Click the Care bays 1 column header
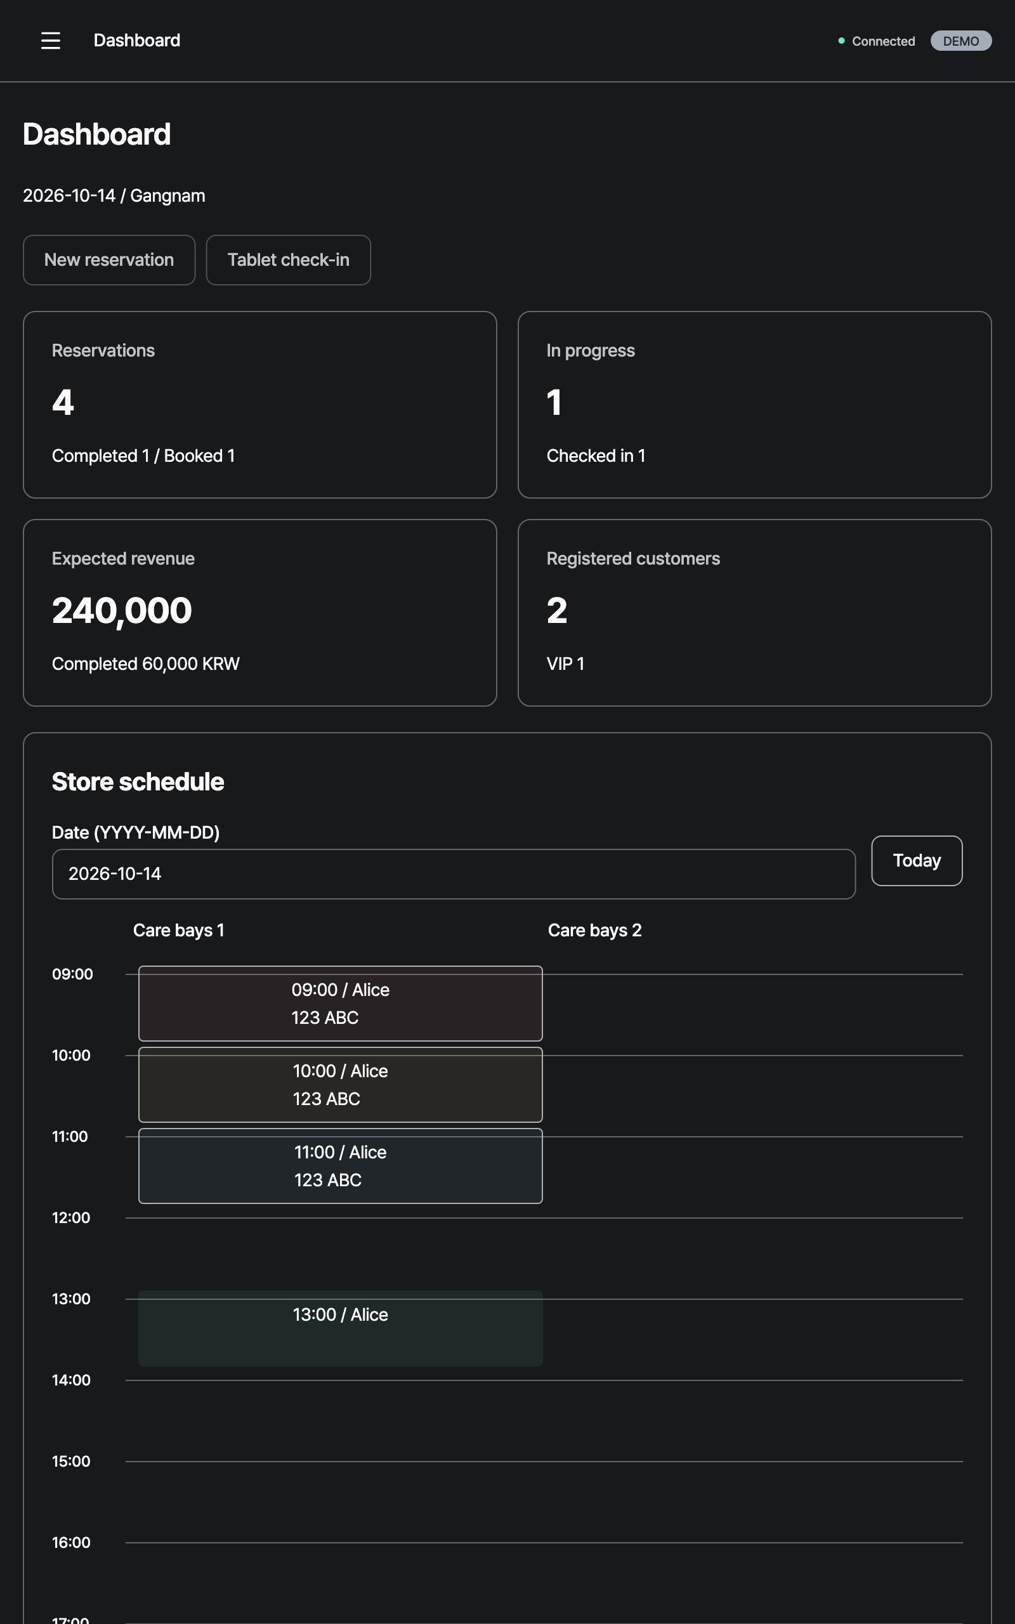This screenshot has width=1015, height=1624. (x=178, y=930)
